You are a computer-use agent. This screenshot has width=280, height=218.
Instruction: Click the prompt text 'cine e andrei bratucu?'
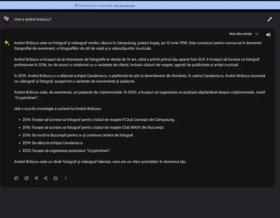(33, 19)
